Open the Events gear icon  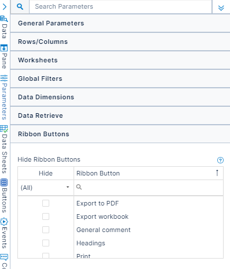tap(4, 222)
